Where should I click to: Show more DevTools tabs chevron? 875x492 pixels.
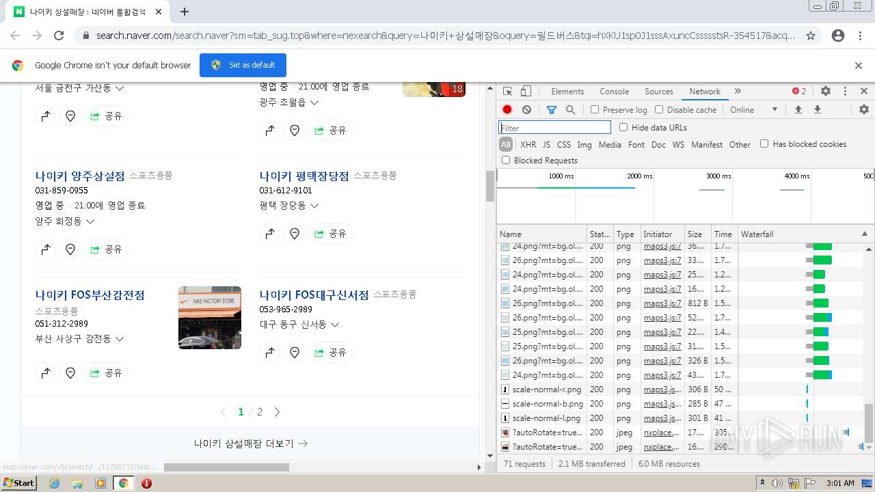[x=738, y=91]
